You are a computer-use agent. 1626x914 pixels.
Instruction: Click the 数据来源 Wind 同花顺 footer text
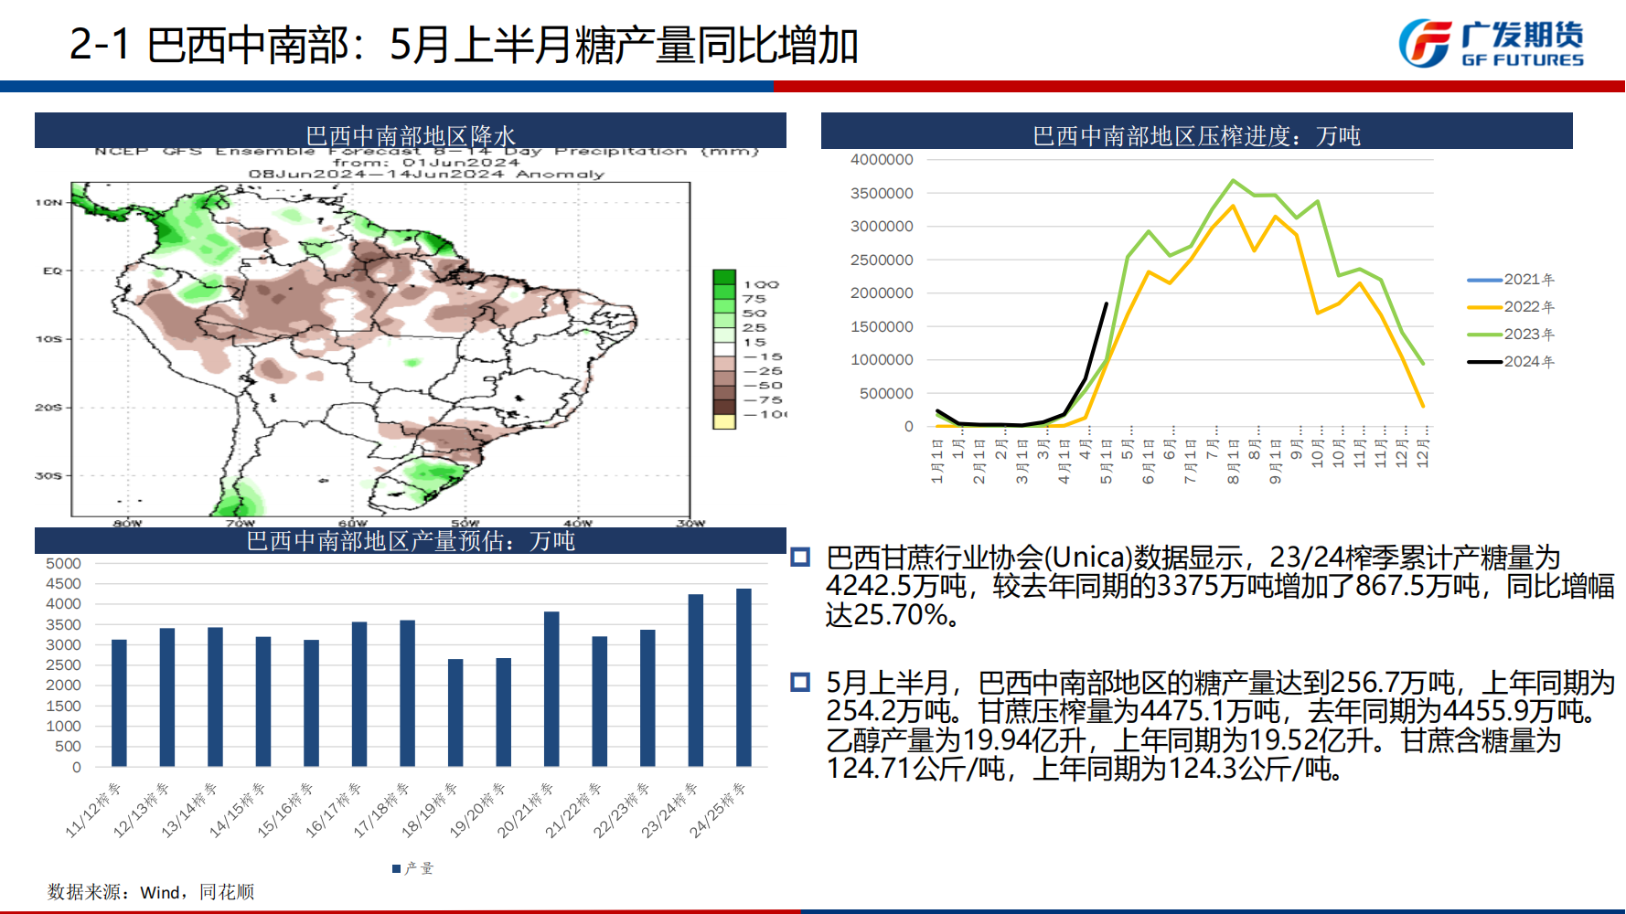[151, 892]
